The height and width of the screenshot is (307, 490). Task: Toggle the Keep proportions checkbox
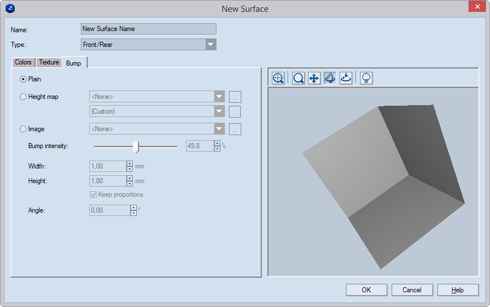(x=94, y=194)
